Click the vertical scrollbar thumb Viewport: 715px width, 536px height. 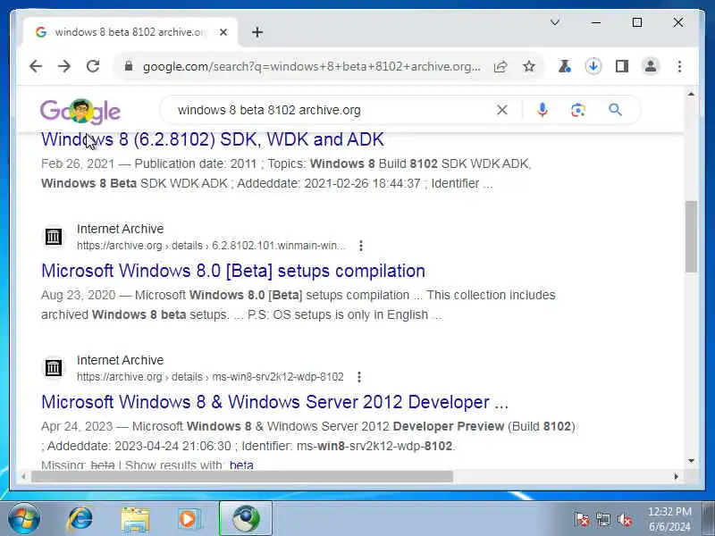click(691, 237)
